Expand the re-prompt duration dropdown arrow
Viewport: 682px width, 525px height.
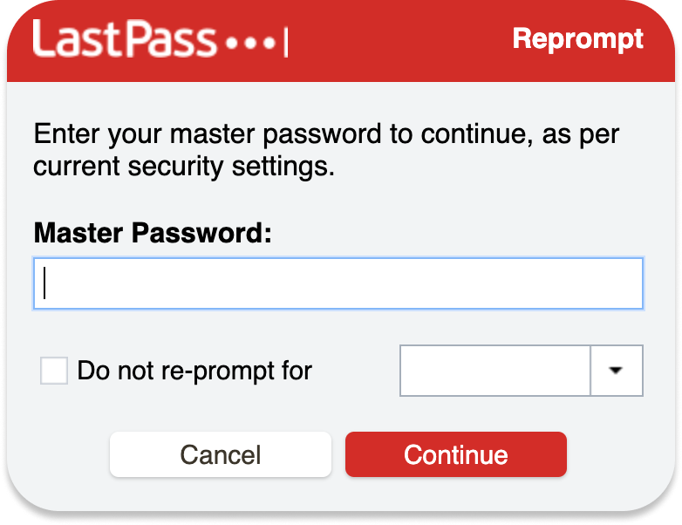617,371
